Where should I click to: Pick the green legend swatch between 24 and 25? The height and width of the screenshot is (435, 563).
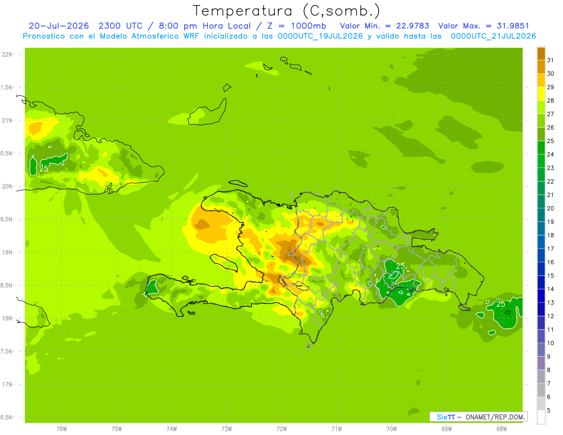click(541, 147)
